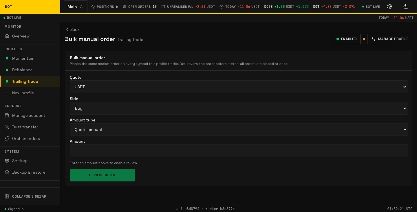Screen dimensions: 417x212
Task: Click the Collapse sidebar panel icon
Action: pos(7,196)
